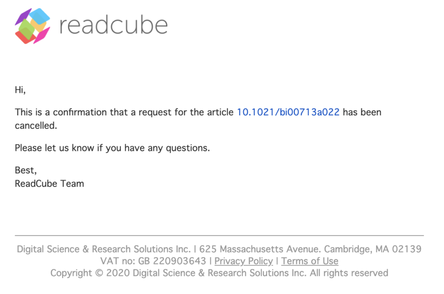Click the horizontal divider above the footer
444x294 pixels.
coord(219,235)
